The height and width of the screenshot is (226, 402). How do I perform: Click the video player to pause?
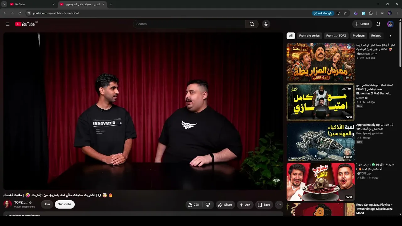pyautogui.click(x=143, y=111)
